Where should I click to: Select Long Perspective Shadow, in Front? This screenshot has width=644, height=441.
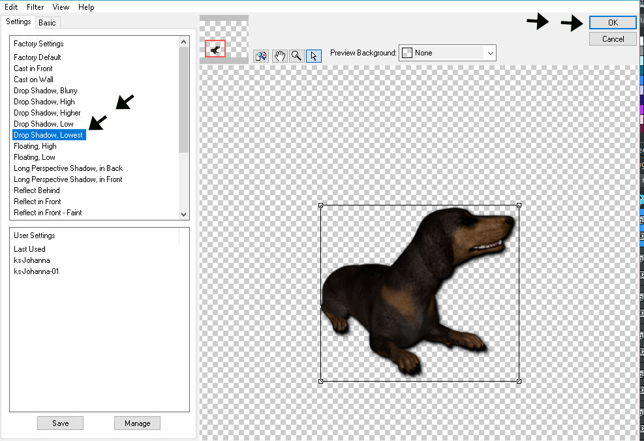68,179
